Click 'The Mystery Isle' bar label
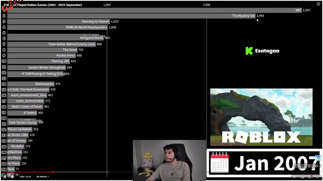This screenshot has height=181, width=323. tap(244, 16)
